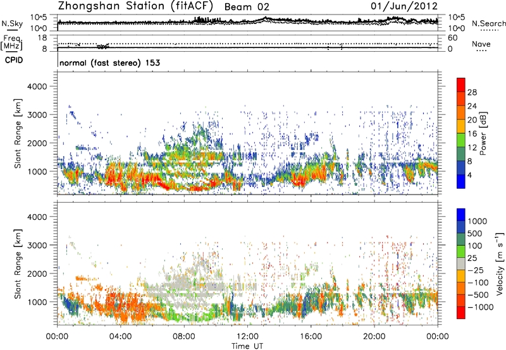Click the Slant Range label of Power panel

(x=18, y=134)
